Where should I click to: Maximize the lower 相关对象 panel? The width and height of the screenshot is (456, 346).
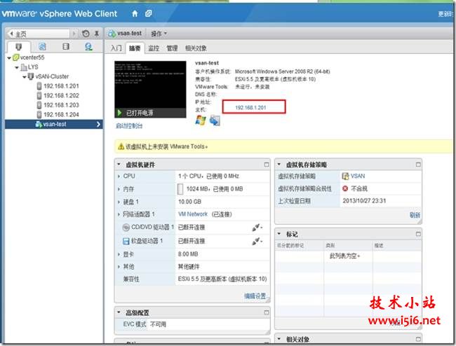pos(418,339)
